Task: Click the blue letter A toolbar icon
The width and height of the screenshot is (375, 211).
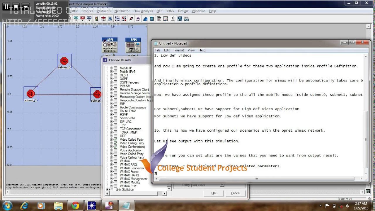Action: pyautogui.click(x=110, y=18)
